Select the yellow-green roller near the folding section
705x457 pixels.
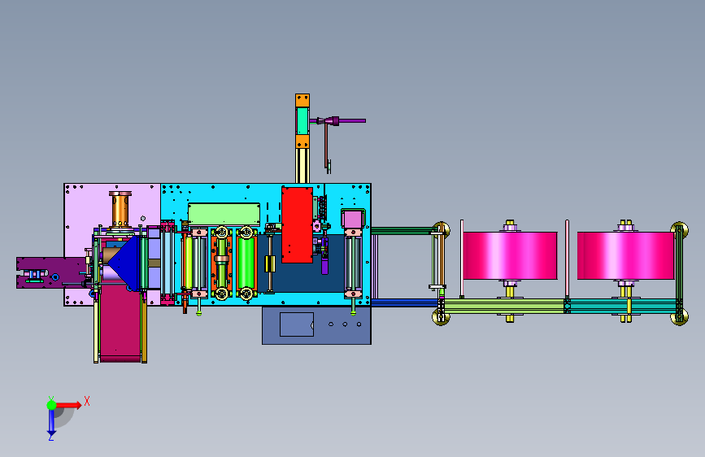point(188,263)
